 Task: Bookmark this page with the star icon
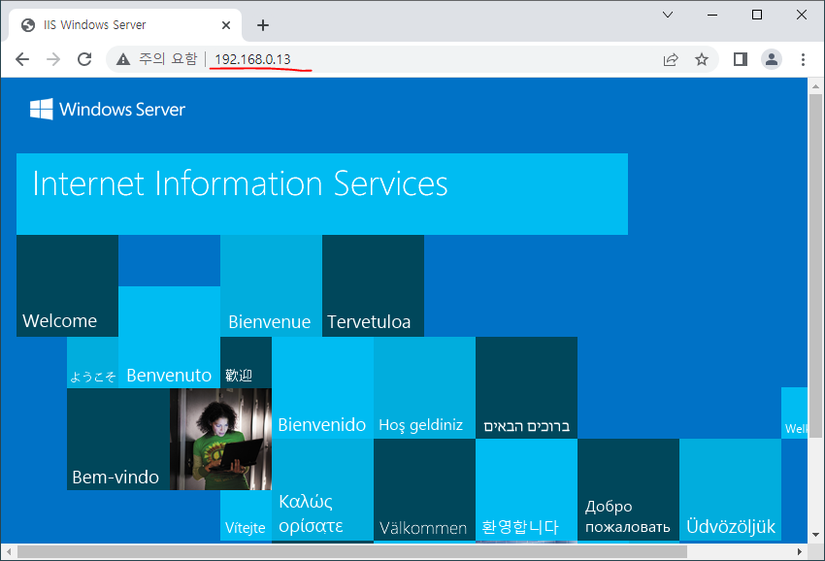tap(702, 59)
